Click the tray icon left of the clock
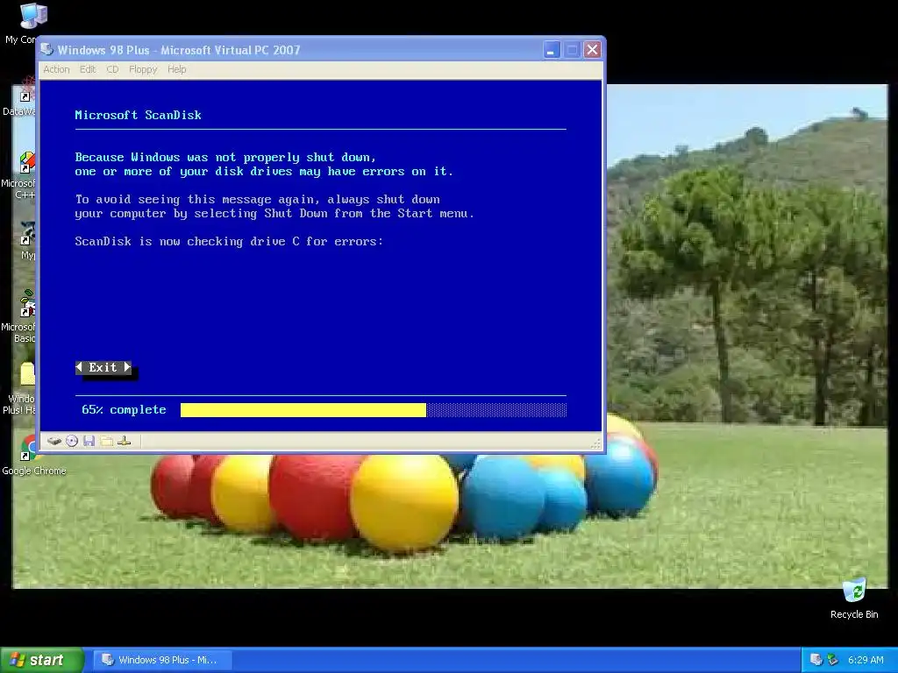Viewport: 898px width, 673px height. 833,660
